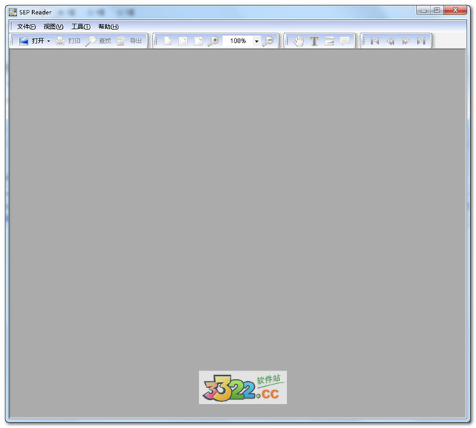
Task: Click the SEP Reader title bar app icon
Action: 13,12
